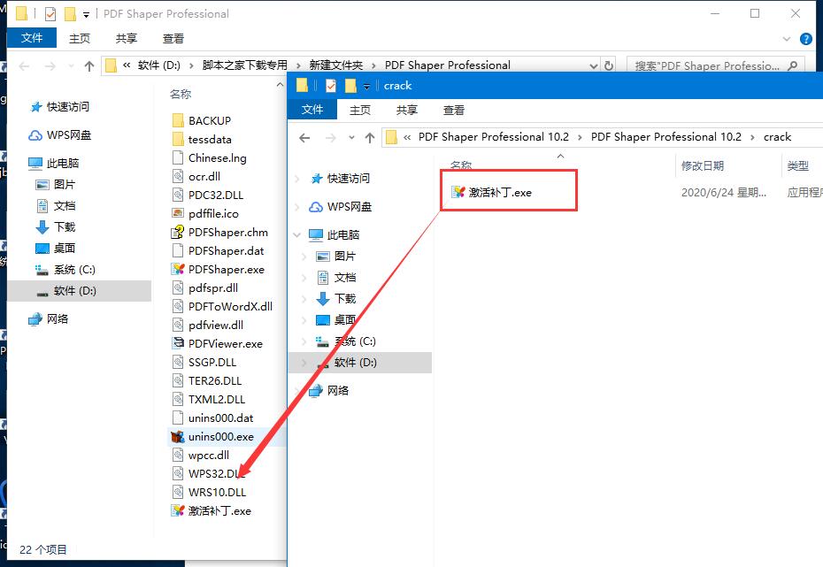Select PDFShaper.chm help file
823x567 pixels.
(x=220, y=233)
